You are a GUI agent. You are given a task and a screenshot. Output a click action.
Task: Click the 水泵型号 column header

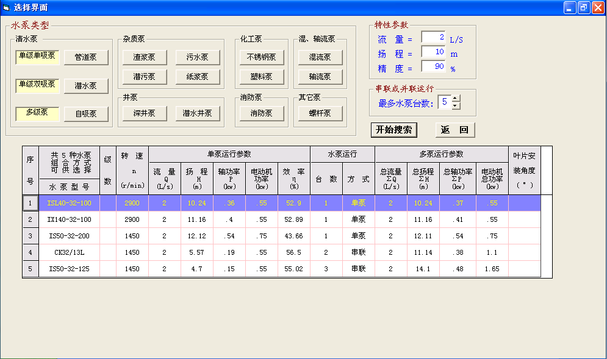tap(70, 187)
